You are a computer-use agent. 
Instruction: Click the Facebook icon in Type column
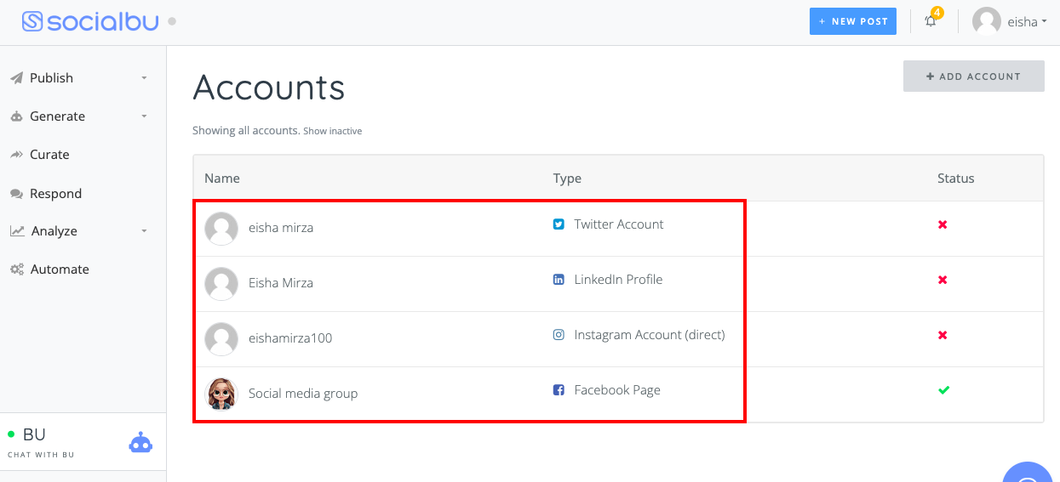point(559,390)
